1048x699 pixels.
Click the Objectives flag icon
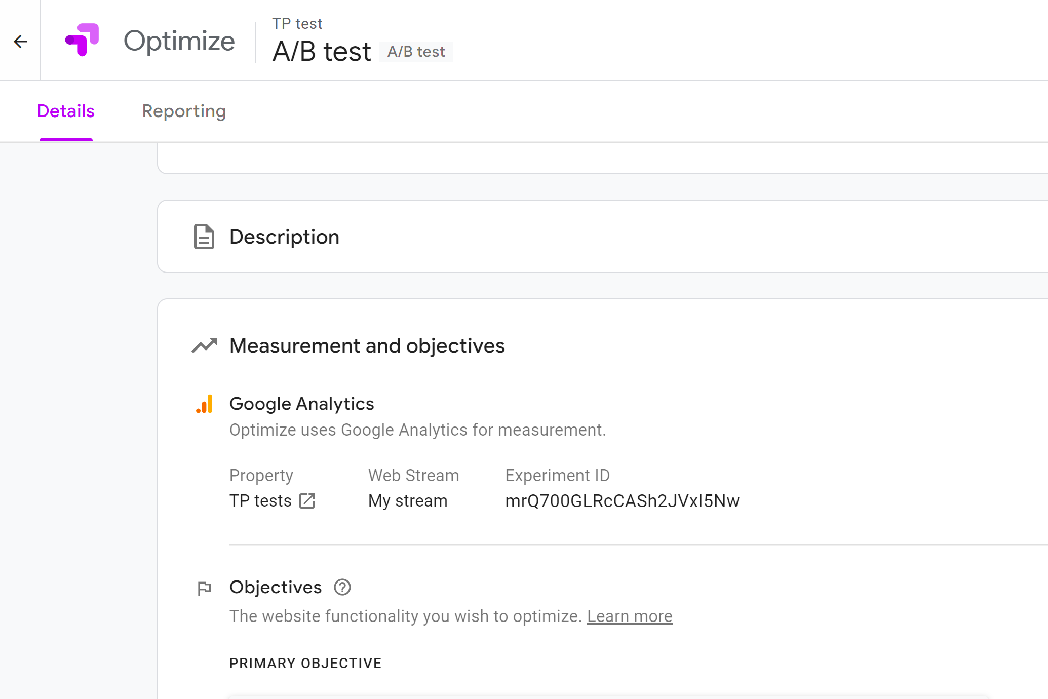coord(204,588)
